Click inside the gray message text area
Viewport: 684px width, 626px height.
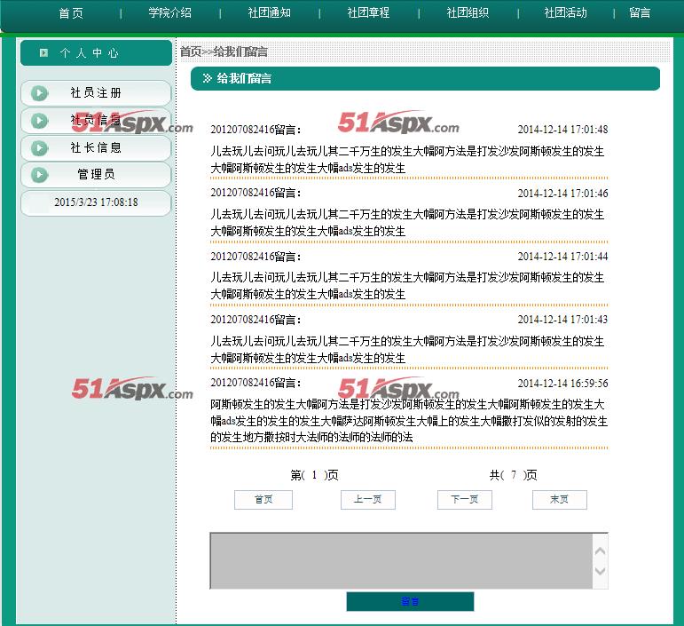click(399, 560)
